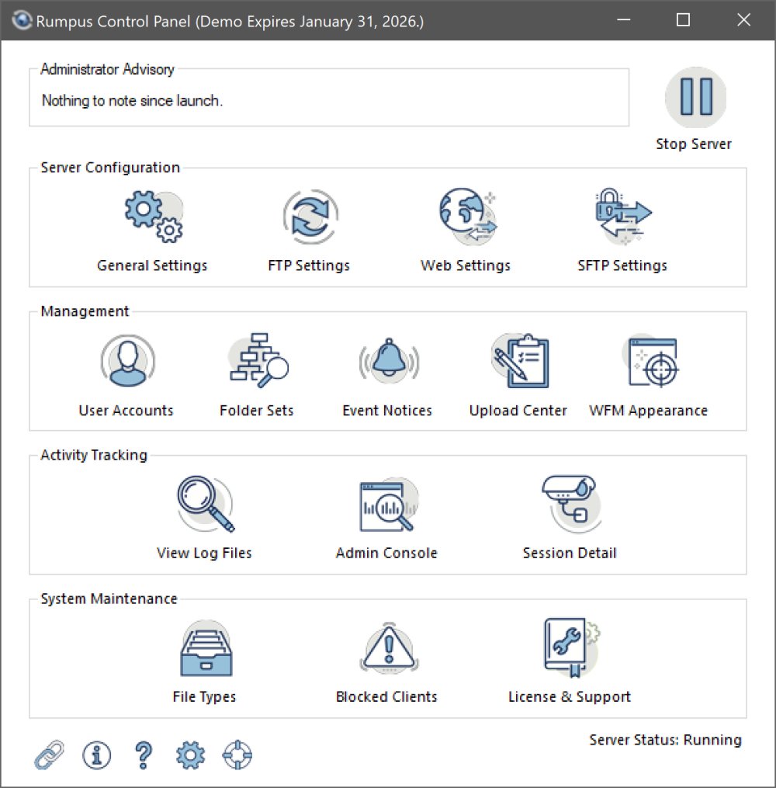The image size is (776, 788).
Task: Click the Admin Console label
Action: (386, 554)
